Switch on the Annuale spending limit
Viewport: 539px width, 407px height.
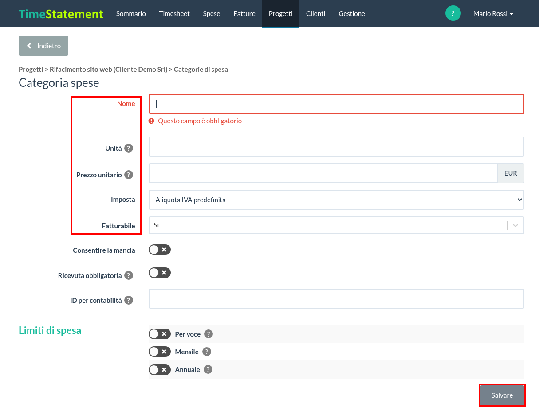pyautogui.click(x=160, y=369)
